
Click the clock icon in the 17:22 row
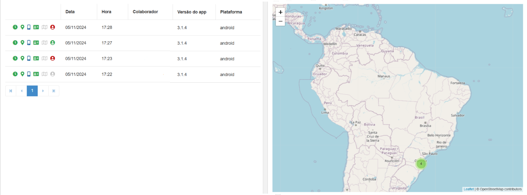click(x=15, y=74)
